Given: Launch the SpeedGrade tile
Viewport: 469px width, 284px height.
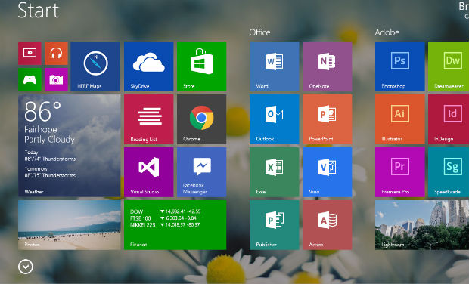Looking at the screenshot, I should click(x=449, y=172).
